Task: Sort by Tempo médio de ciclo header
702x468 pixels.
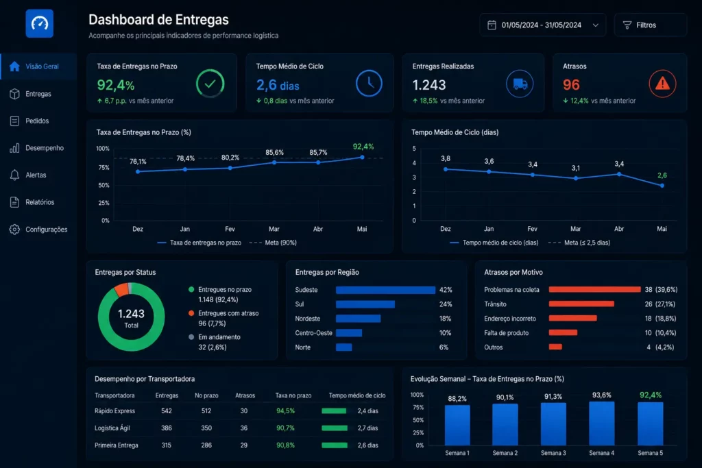Action: pyautogui.click(x=356, y=395)
